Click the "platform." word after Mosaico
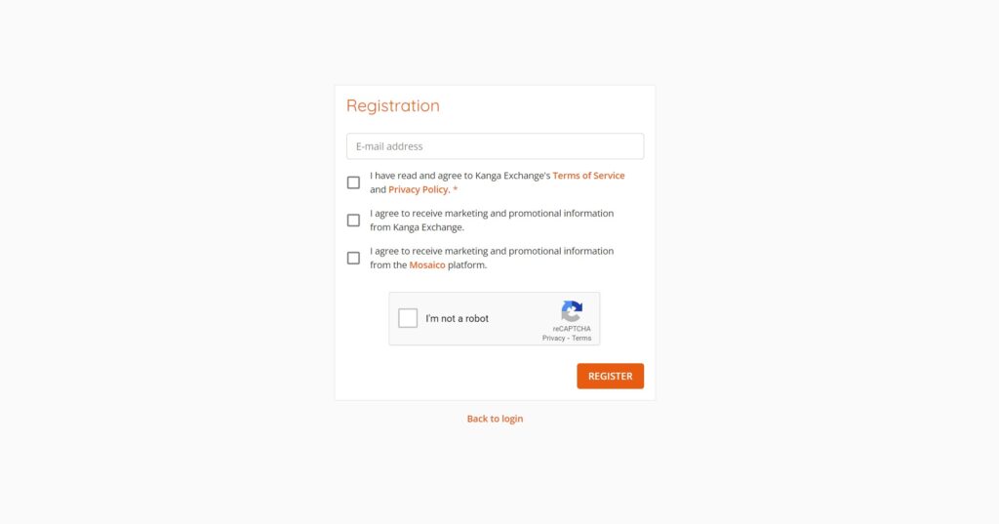Image resolution: width=999 pixels, height=524 pixels. pos(467,264)
